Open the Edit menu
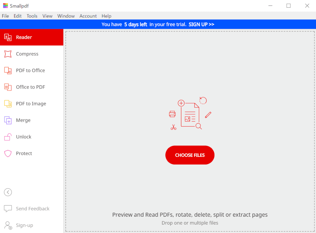The width and height of the screenshot is (316, 233). pos(17,16)
